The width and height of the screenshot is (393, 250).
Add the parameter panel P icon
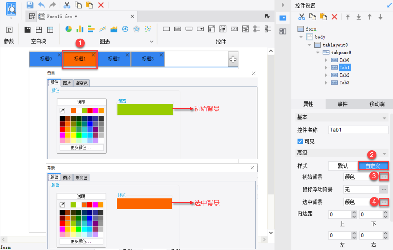click(9, 30)
